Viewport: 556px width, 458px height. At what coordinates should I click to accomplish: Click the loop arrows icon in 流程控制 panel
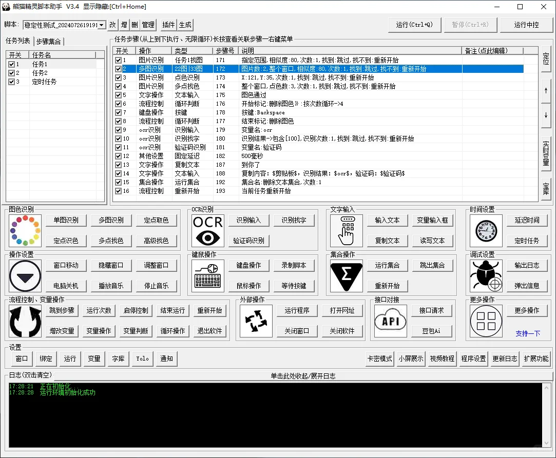click(25, 322)
